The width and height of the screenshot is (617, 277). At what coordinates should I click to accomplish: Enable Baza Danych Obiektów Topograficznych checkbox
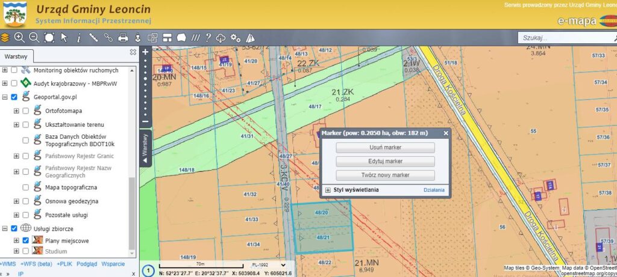coord(25,140)
